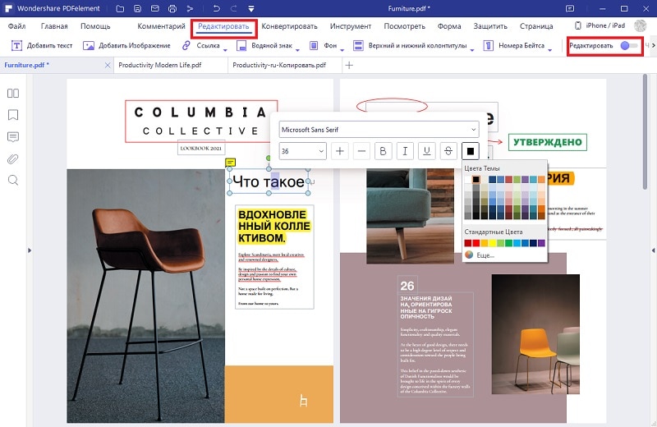Toggle Italic formatting button

pos(405,151)
